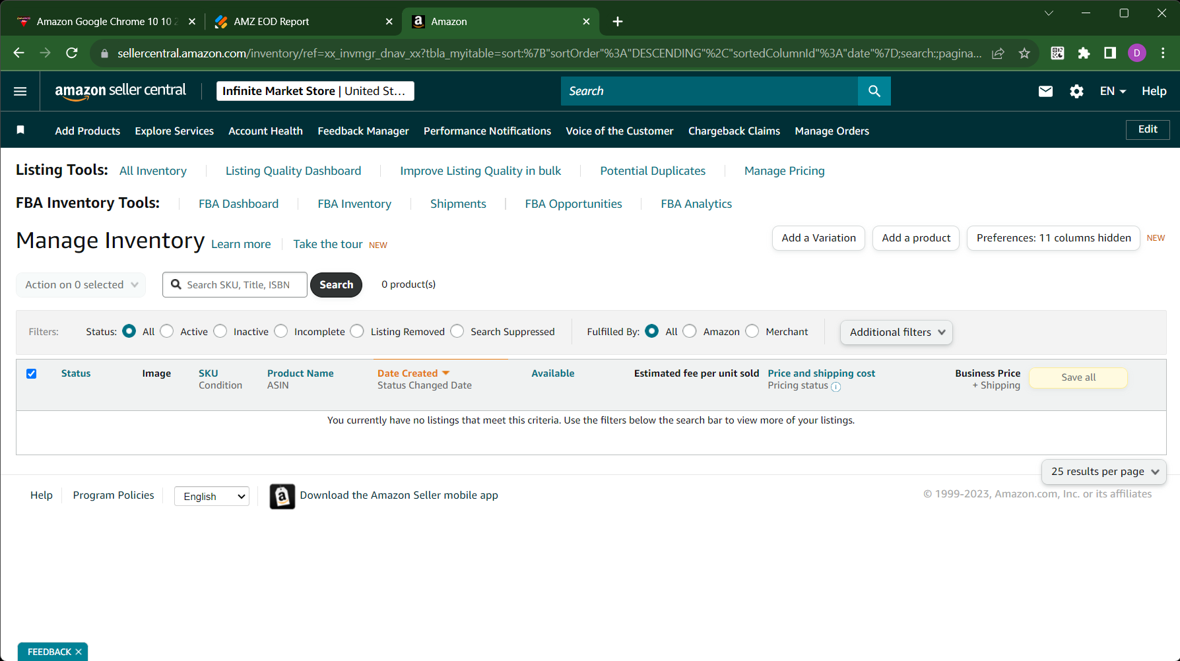Image resolution: width=1180 pixels, height=661 pixels.
Task: Open Feedback Manager in the nav bar
Action: [363, 131]
